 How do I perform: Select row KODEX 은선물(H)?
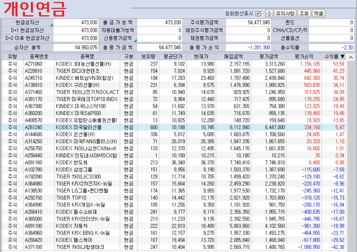(174, 134)
